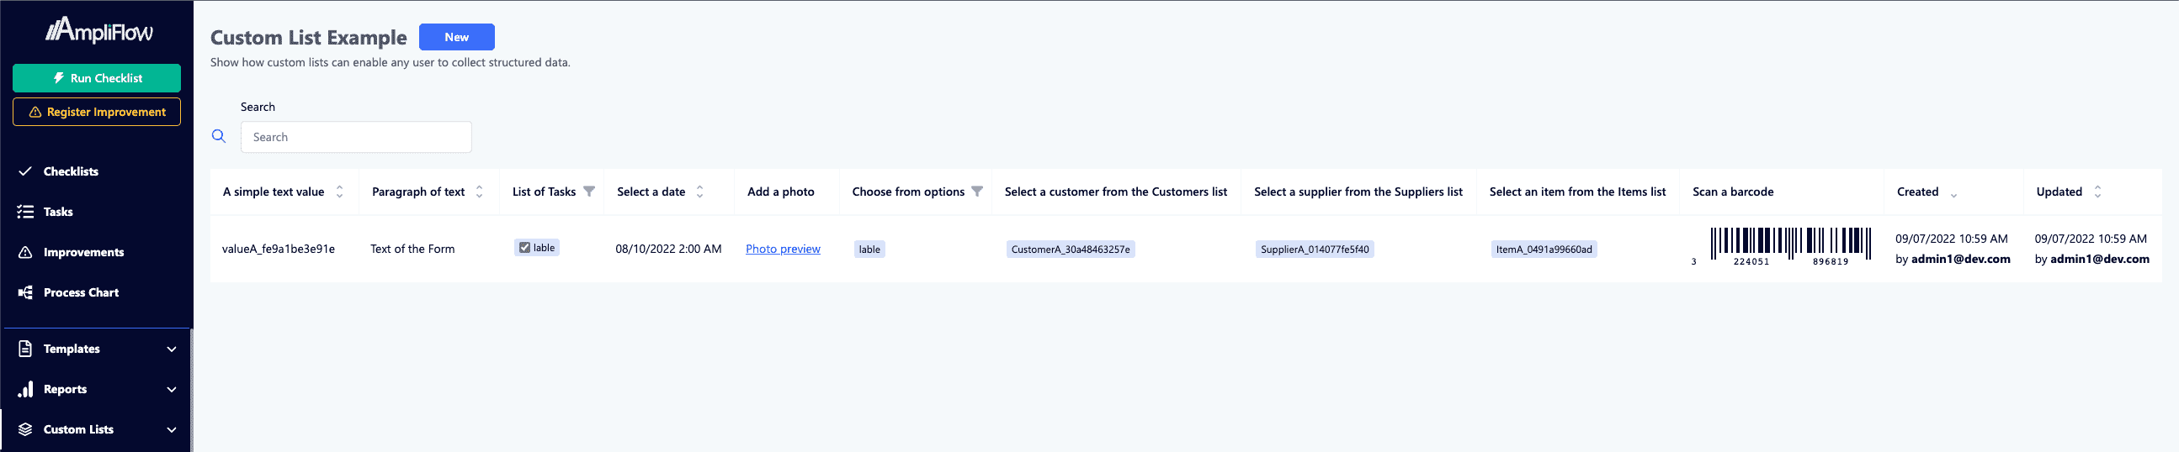2179x452 pixels.
Task: Open filter for Choose from options column
Action: (x=977, y=192)
